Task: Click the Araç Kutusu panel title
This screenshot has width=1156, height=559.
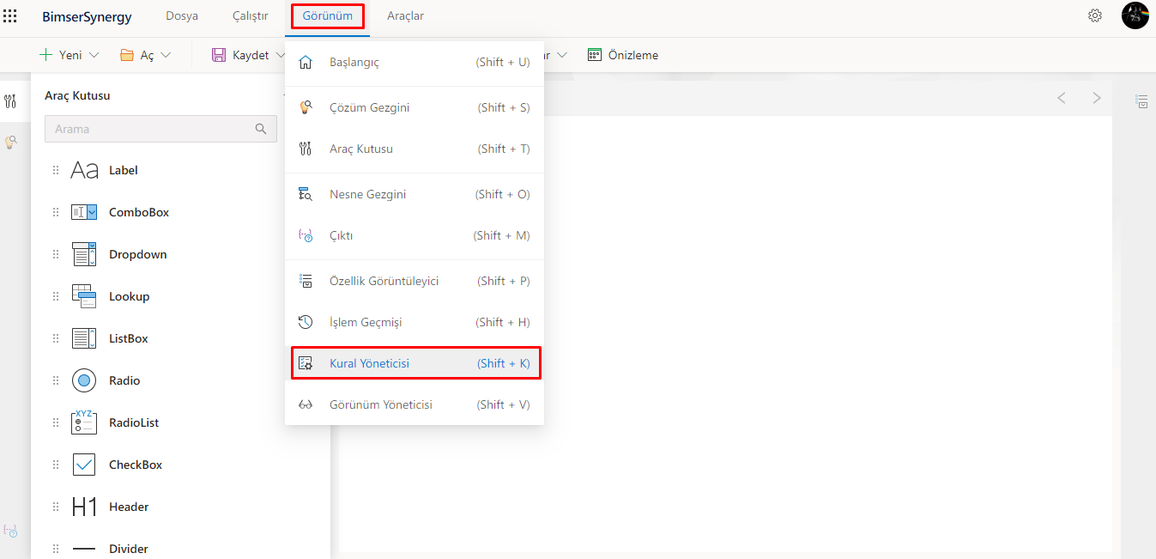Action: tap(77, 96)
